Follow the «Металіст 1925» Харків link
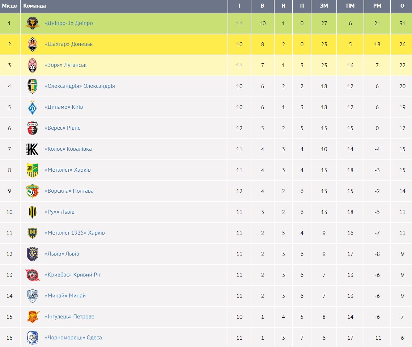412x347 pixels. coord(75,233)
